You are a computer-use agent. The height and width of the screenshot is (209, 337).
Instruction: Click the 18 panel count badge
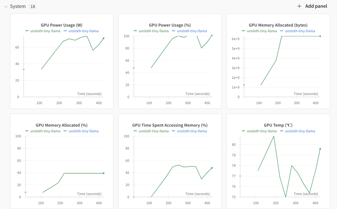33,7
